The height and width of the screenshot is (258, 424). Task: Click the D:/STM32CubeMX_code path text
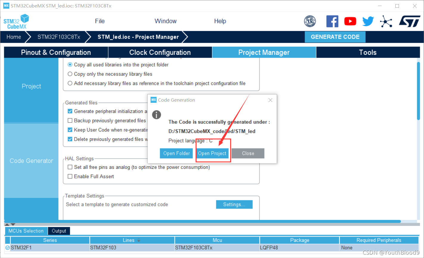pos(212,131)
